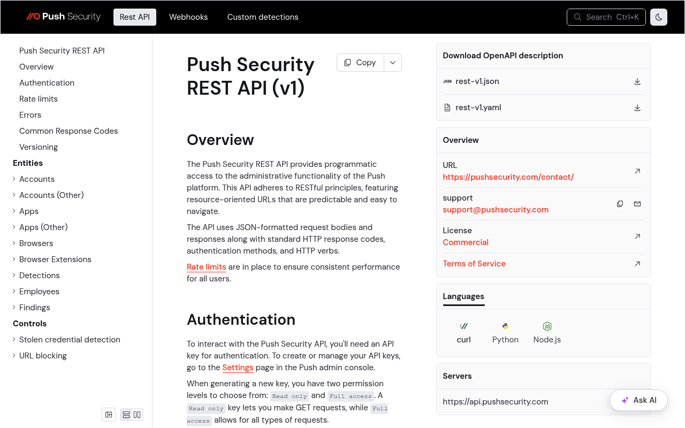The image size is (685, 428).
Task: Copy the support email with the copy icon
Action: pyautogui.click(x=620, y=204)
